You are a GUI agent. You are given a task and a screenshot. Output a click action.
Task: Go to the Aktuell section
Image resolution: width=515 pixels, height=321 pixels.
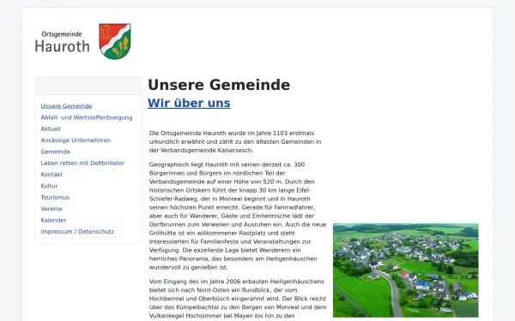point(51,129)
